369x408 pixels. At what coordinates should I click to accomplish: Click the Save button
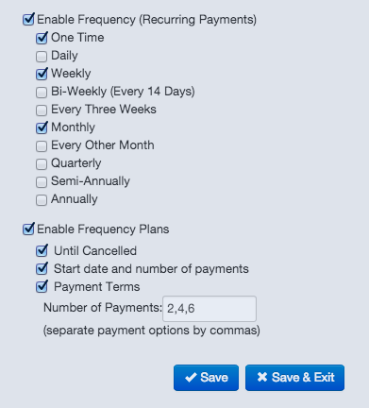tap(206, 378)
